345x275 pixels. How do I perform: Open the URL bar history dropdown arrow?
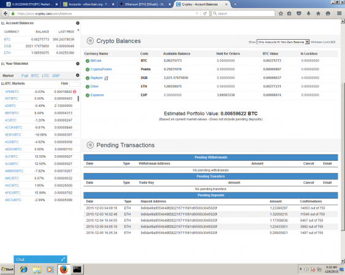(197, 13)
